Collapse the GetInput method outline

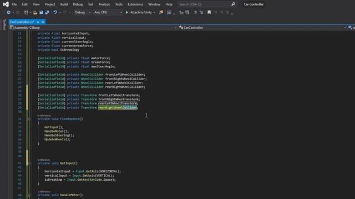[29, 163]
